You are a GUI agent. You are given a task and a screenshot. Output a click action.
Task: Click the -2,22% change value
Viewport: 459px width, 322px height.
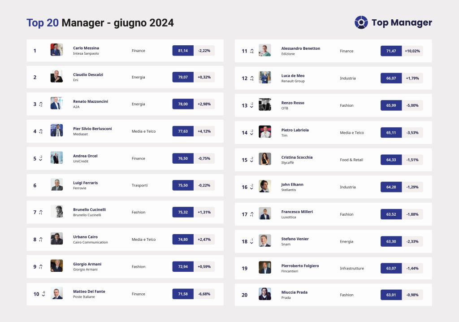click(x=204, y=51)
